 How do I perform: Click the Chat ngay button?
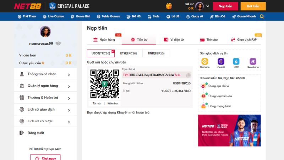click(45, 158)
